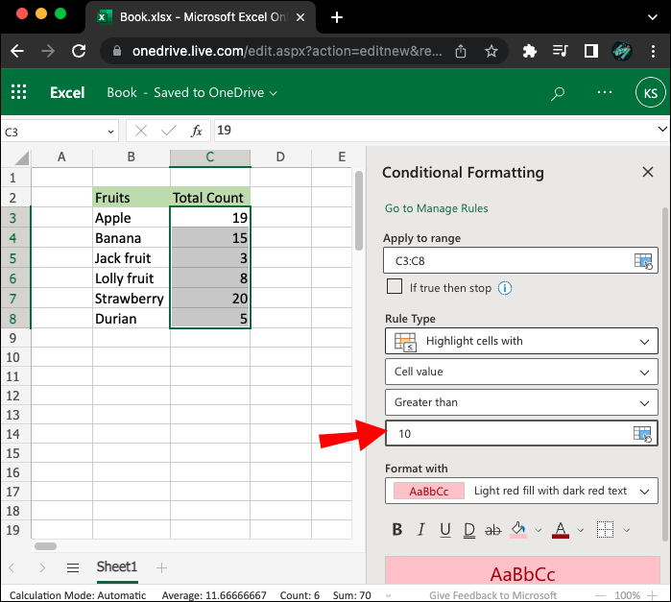The width and height of the screenshot is (671, 602).
Task: Click the search magnifier icon
Action: coord(558,93)
